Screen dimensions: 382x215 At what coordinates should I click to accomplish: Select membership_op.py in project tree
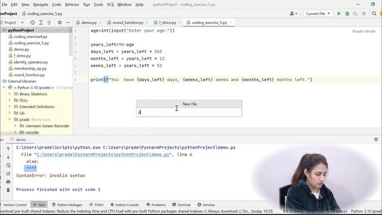pyautogui.click(x=30, y=69)
